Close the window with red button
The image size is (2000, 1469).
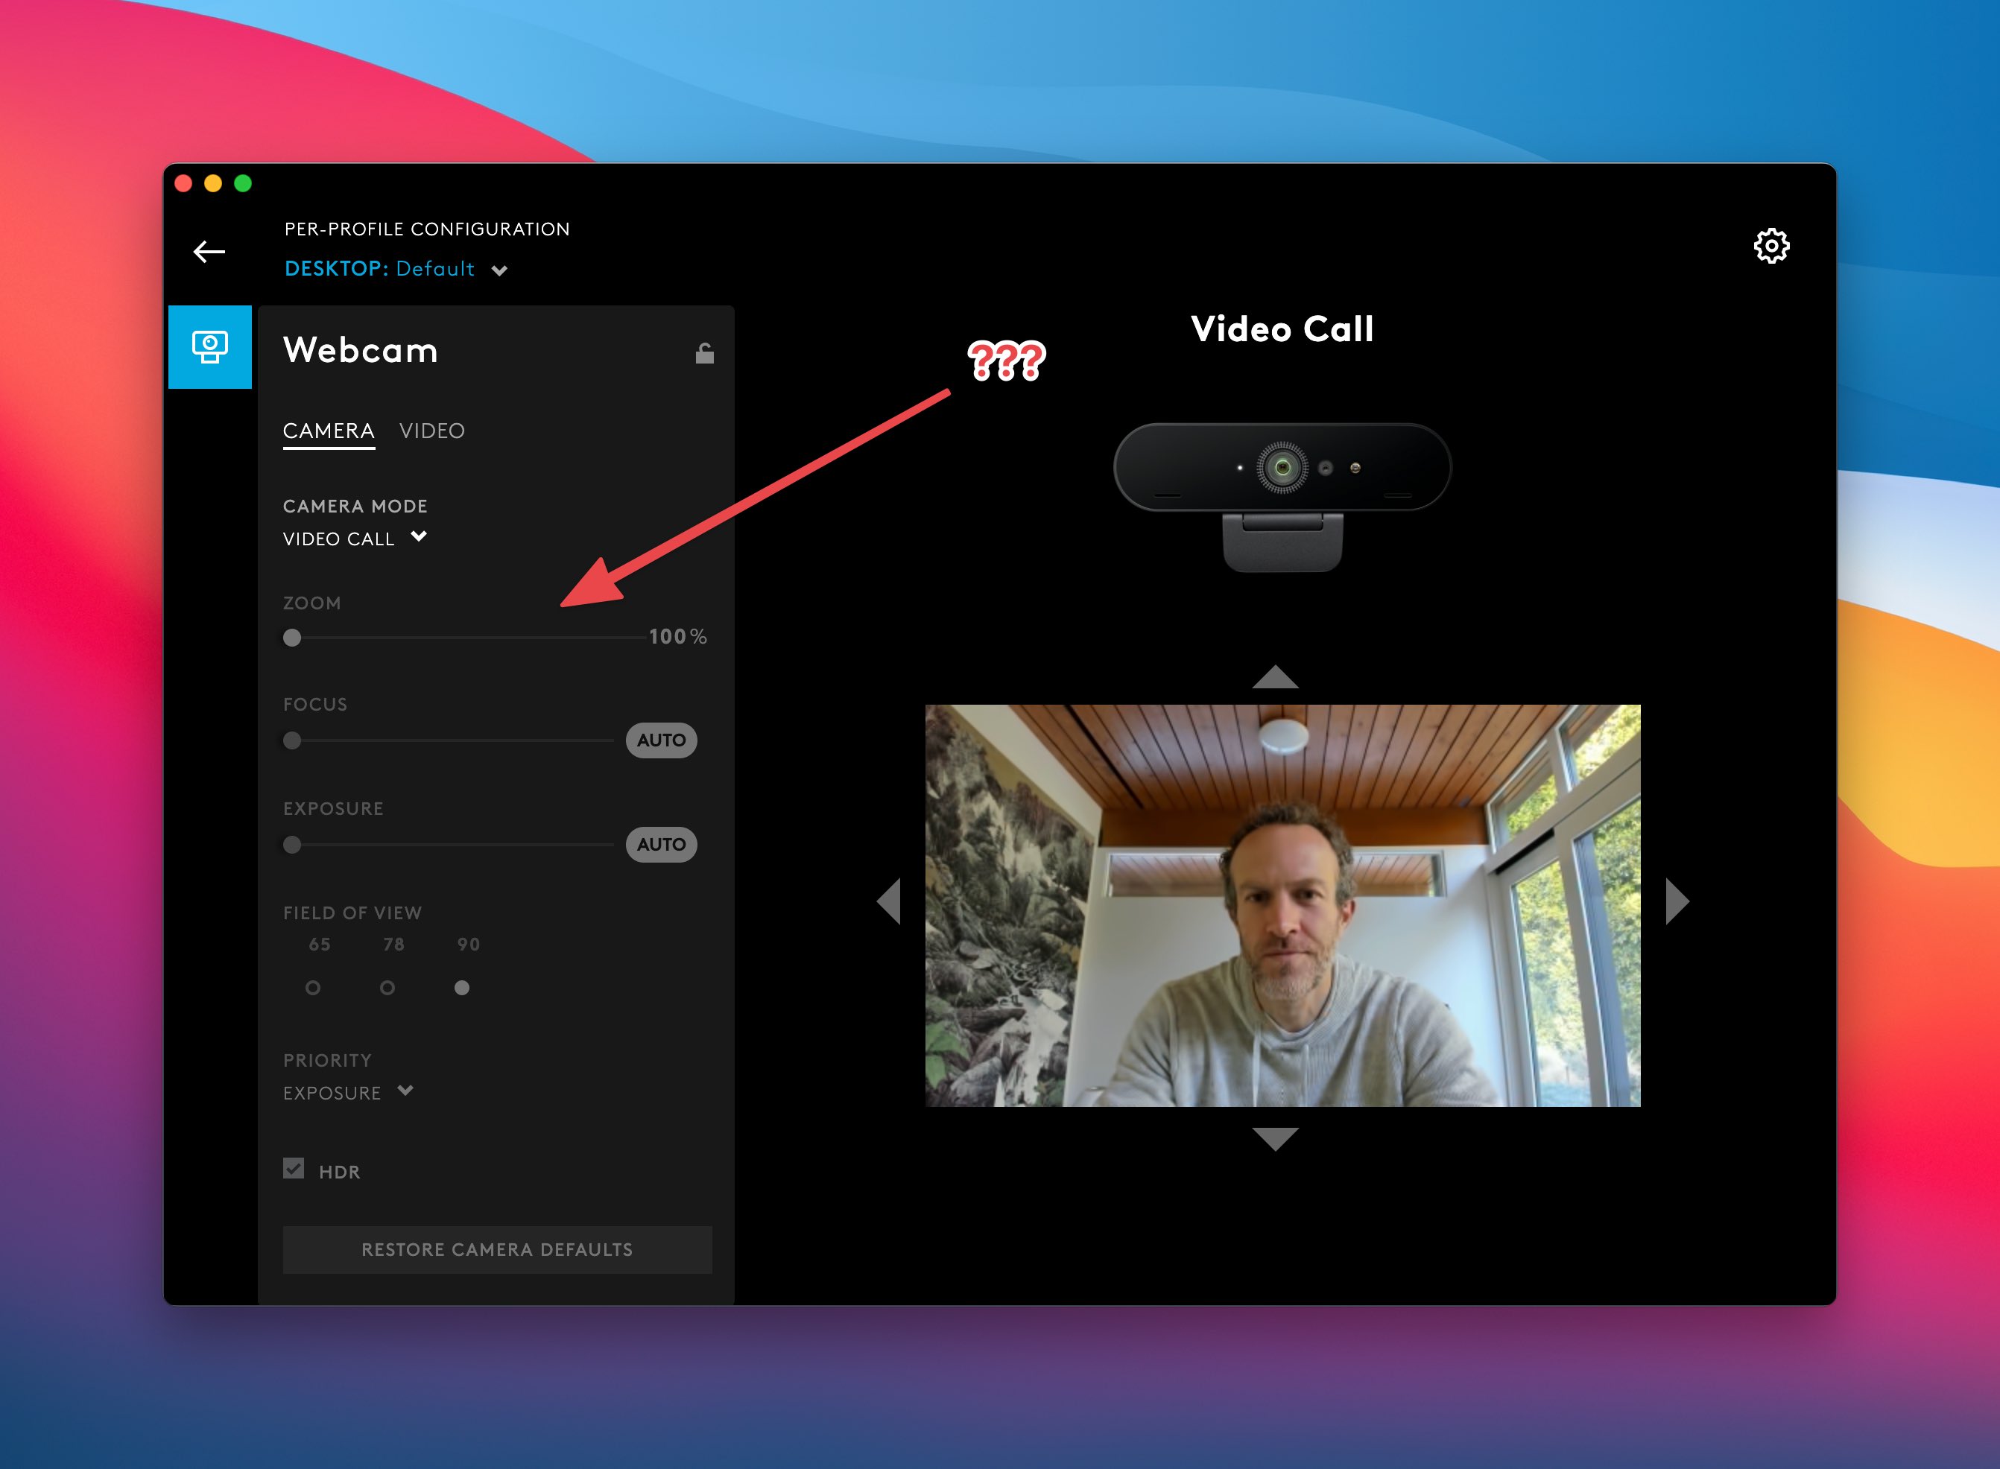(184, 183)
